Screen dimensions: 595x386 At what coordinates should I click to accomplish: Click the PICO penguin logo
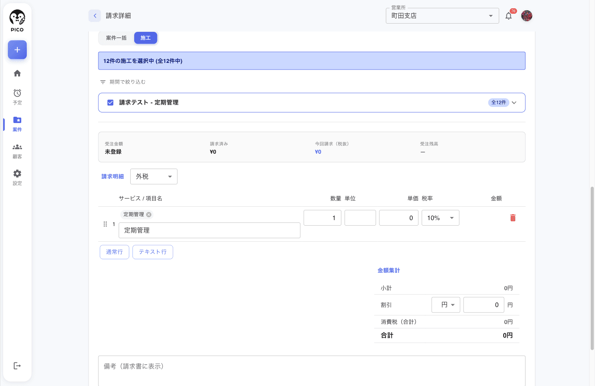[x=17, y=21]
